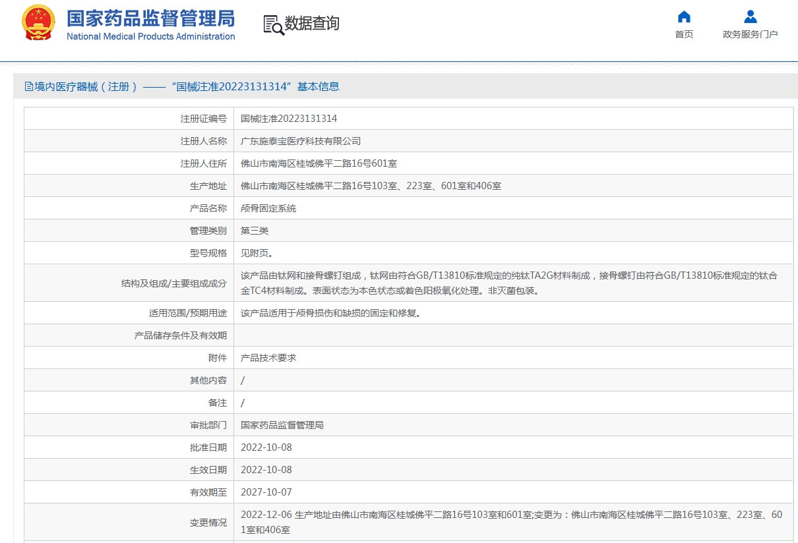Click the 产品名称 label
This screenshot has height=543, width=798.
click(208, 208)
